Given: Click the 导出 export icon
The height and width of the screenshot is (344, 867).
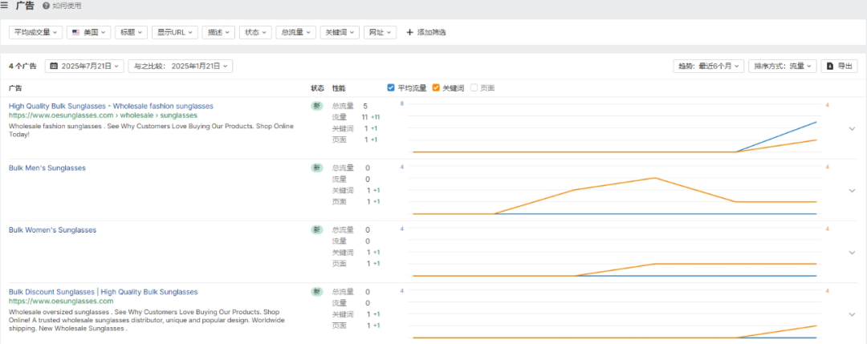Looking at the screenshot, I should (x=830, y=66).
